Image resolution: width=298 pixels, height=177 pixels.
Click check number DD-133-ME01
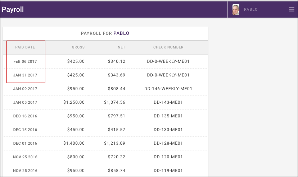point(168,130)
